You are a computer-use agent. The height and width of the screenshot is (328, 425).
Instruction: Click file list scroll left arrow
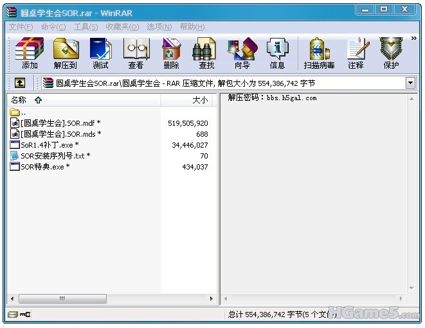click(x=12, y=298)
